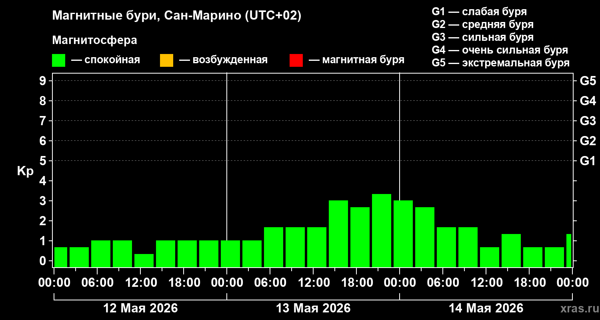Click the last '00:00' time label on the axis

572,282
